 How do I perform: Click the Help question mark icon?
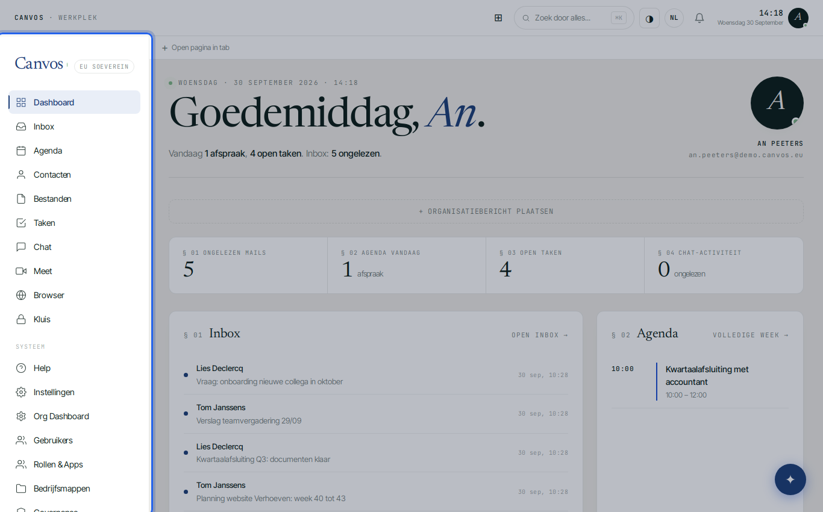click(21, 368)
